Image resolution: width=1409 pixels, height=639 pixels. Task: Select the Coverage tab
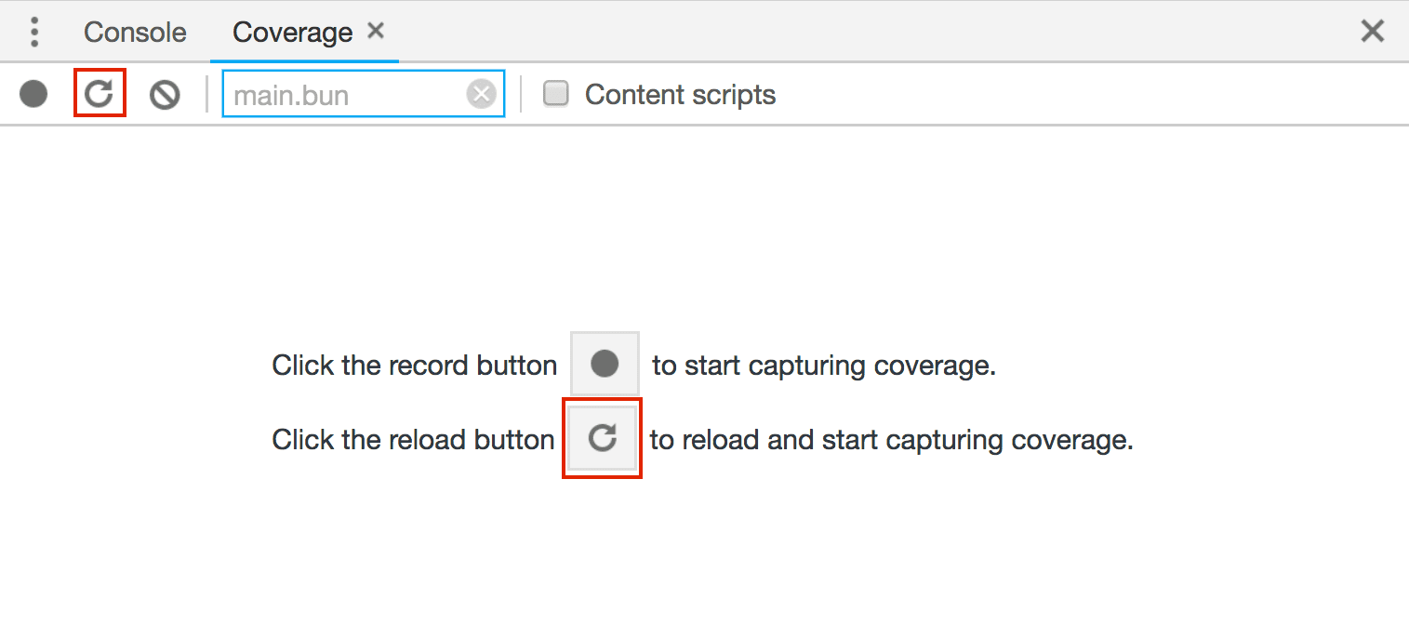point(292,31)
